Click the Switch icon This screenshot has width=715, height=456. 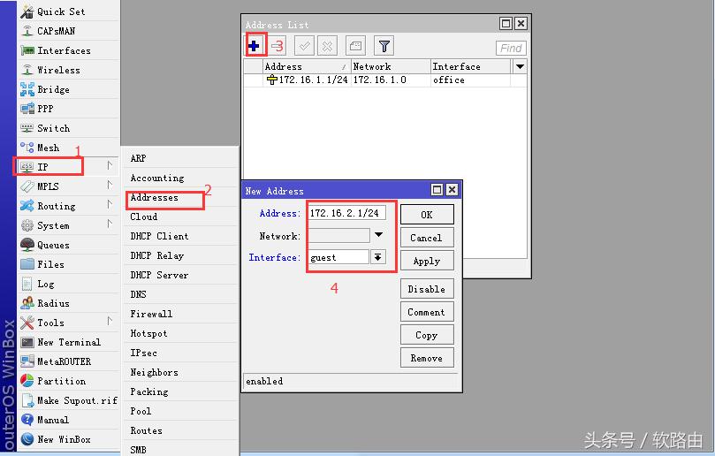[27, 128]
